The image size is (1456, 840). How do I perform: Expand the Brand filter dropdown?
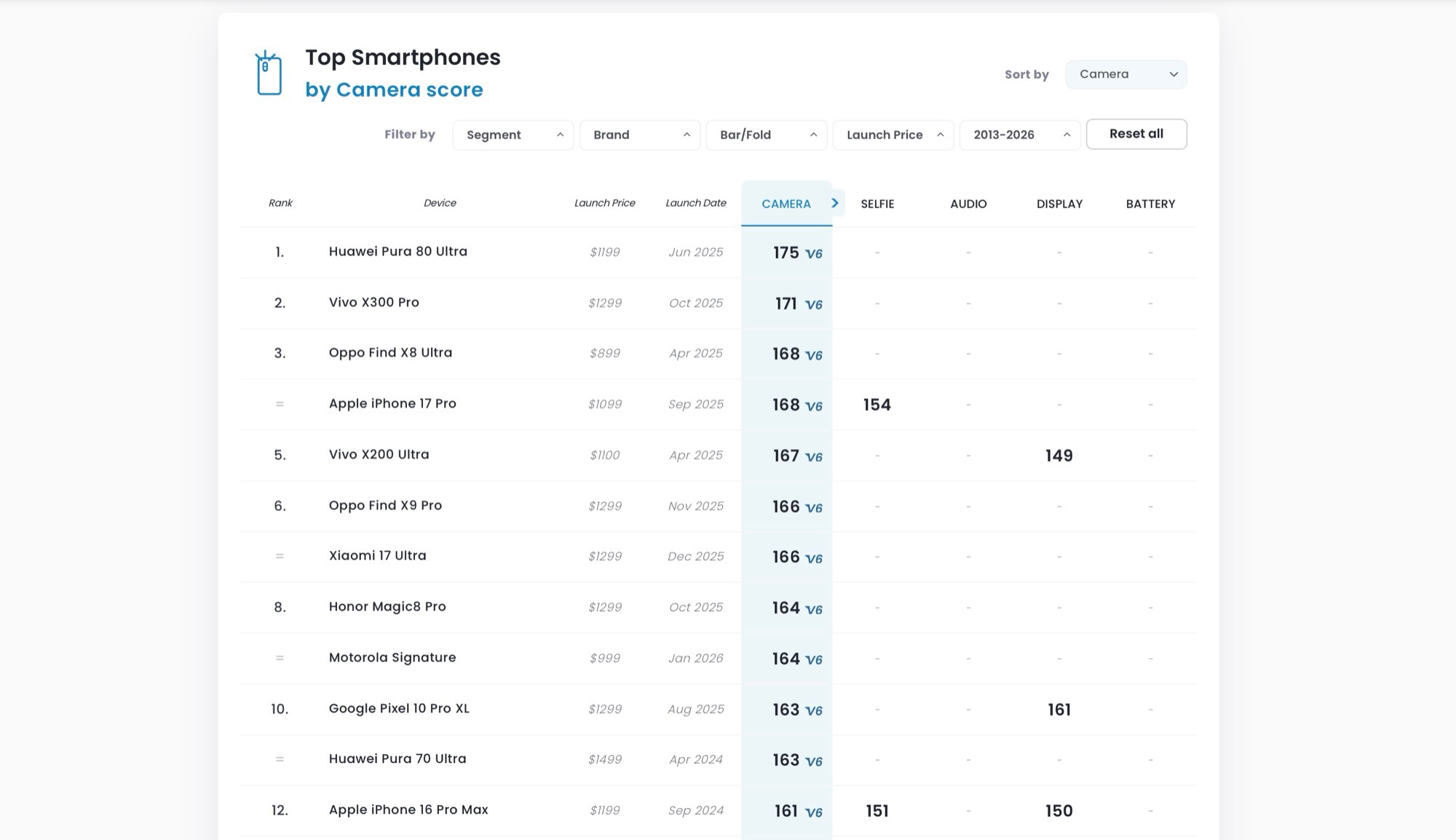click(x=640, y=135)
